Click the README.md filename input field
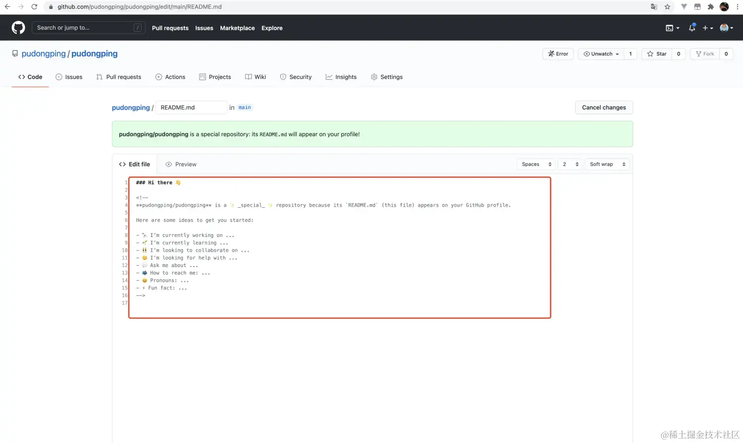The height and width of the screenshot is (443, 743). pyautogui.click(x=191, y=107)
